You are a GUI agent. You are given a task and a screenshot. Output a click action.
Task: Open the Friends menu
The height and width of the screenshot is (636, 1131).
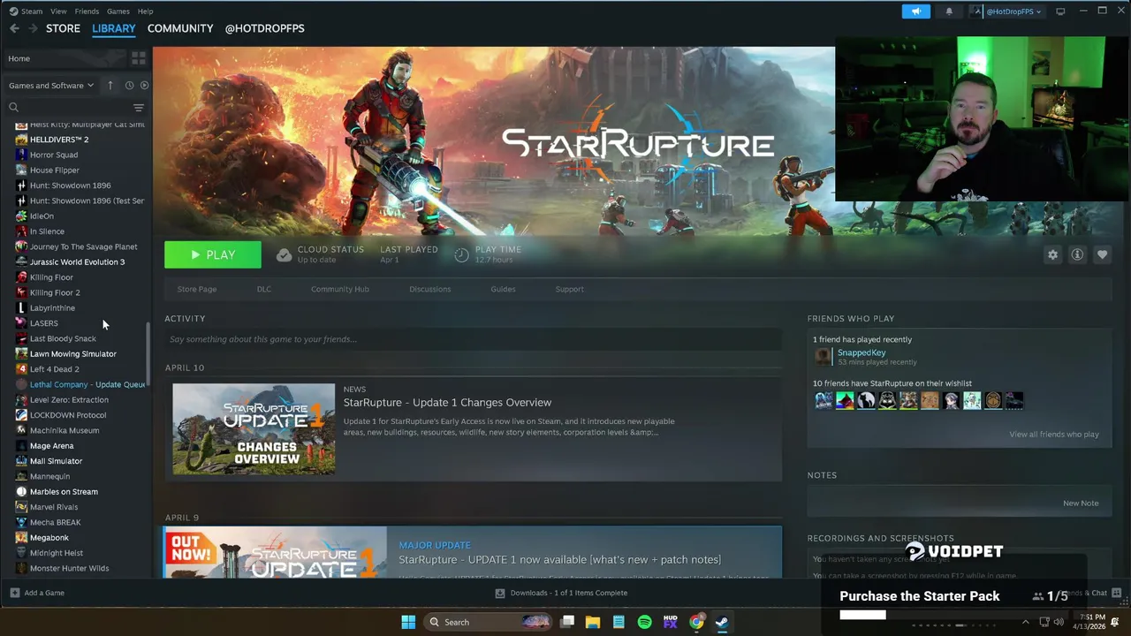point(87,11)
